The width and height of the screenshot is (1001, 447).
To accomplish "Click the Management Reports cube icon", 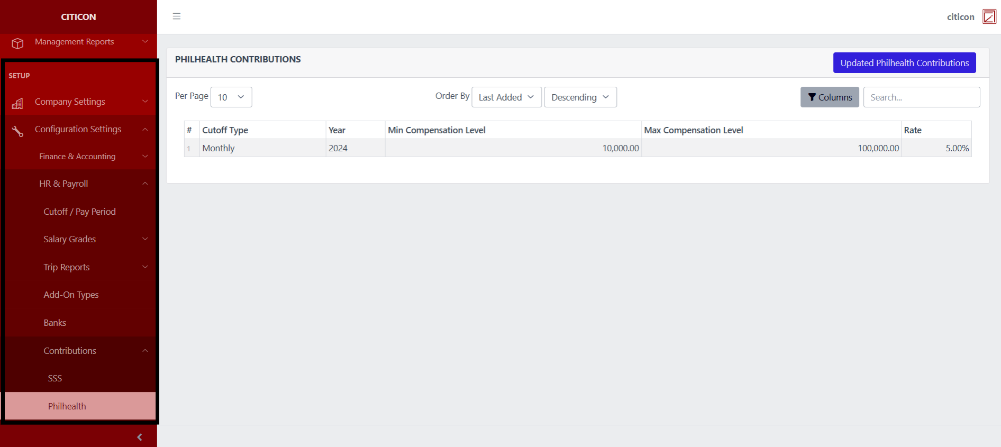I will 17,43.
